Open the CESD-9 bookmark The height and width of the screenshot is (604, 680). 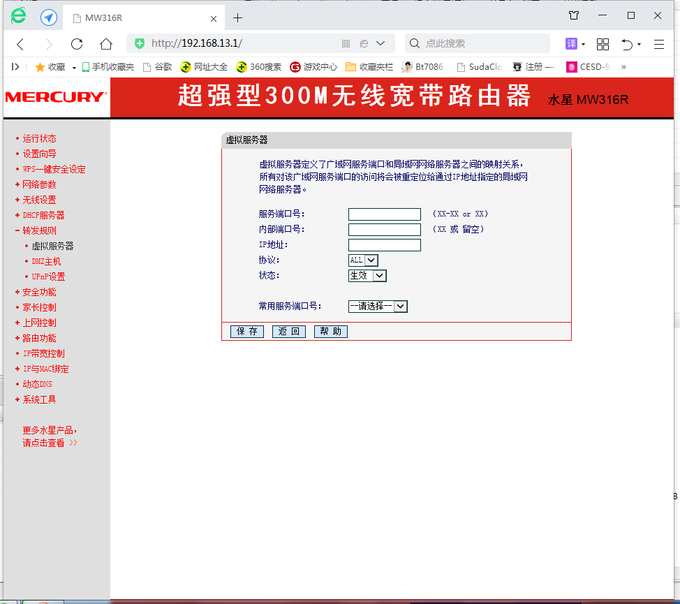(x=588, y=67)
